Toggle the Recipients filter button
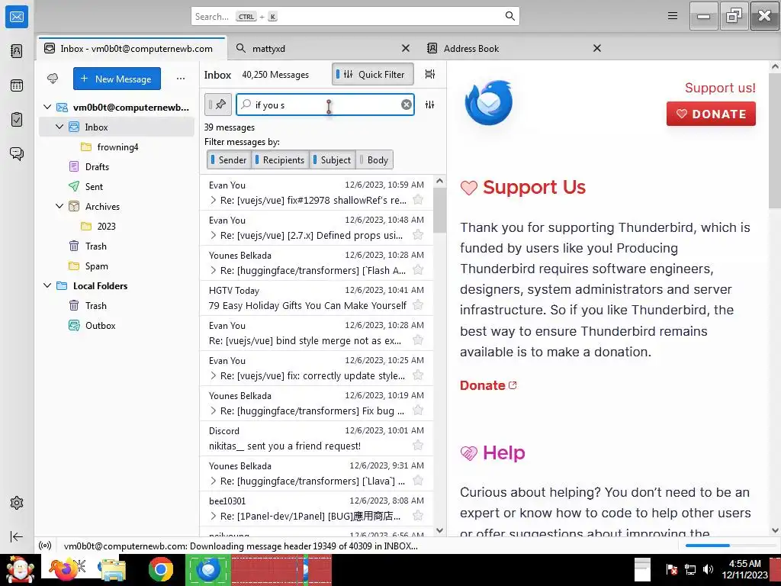The image size is (781, 586). [280, 160]
